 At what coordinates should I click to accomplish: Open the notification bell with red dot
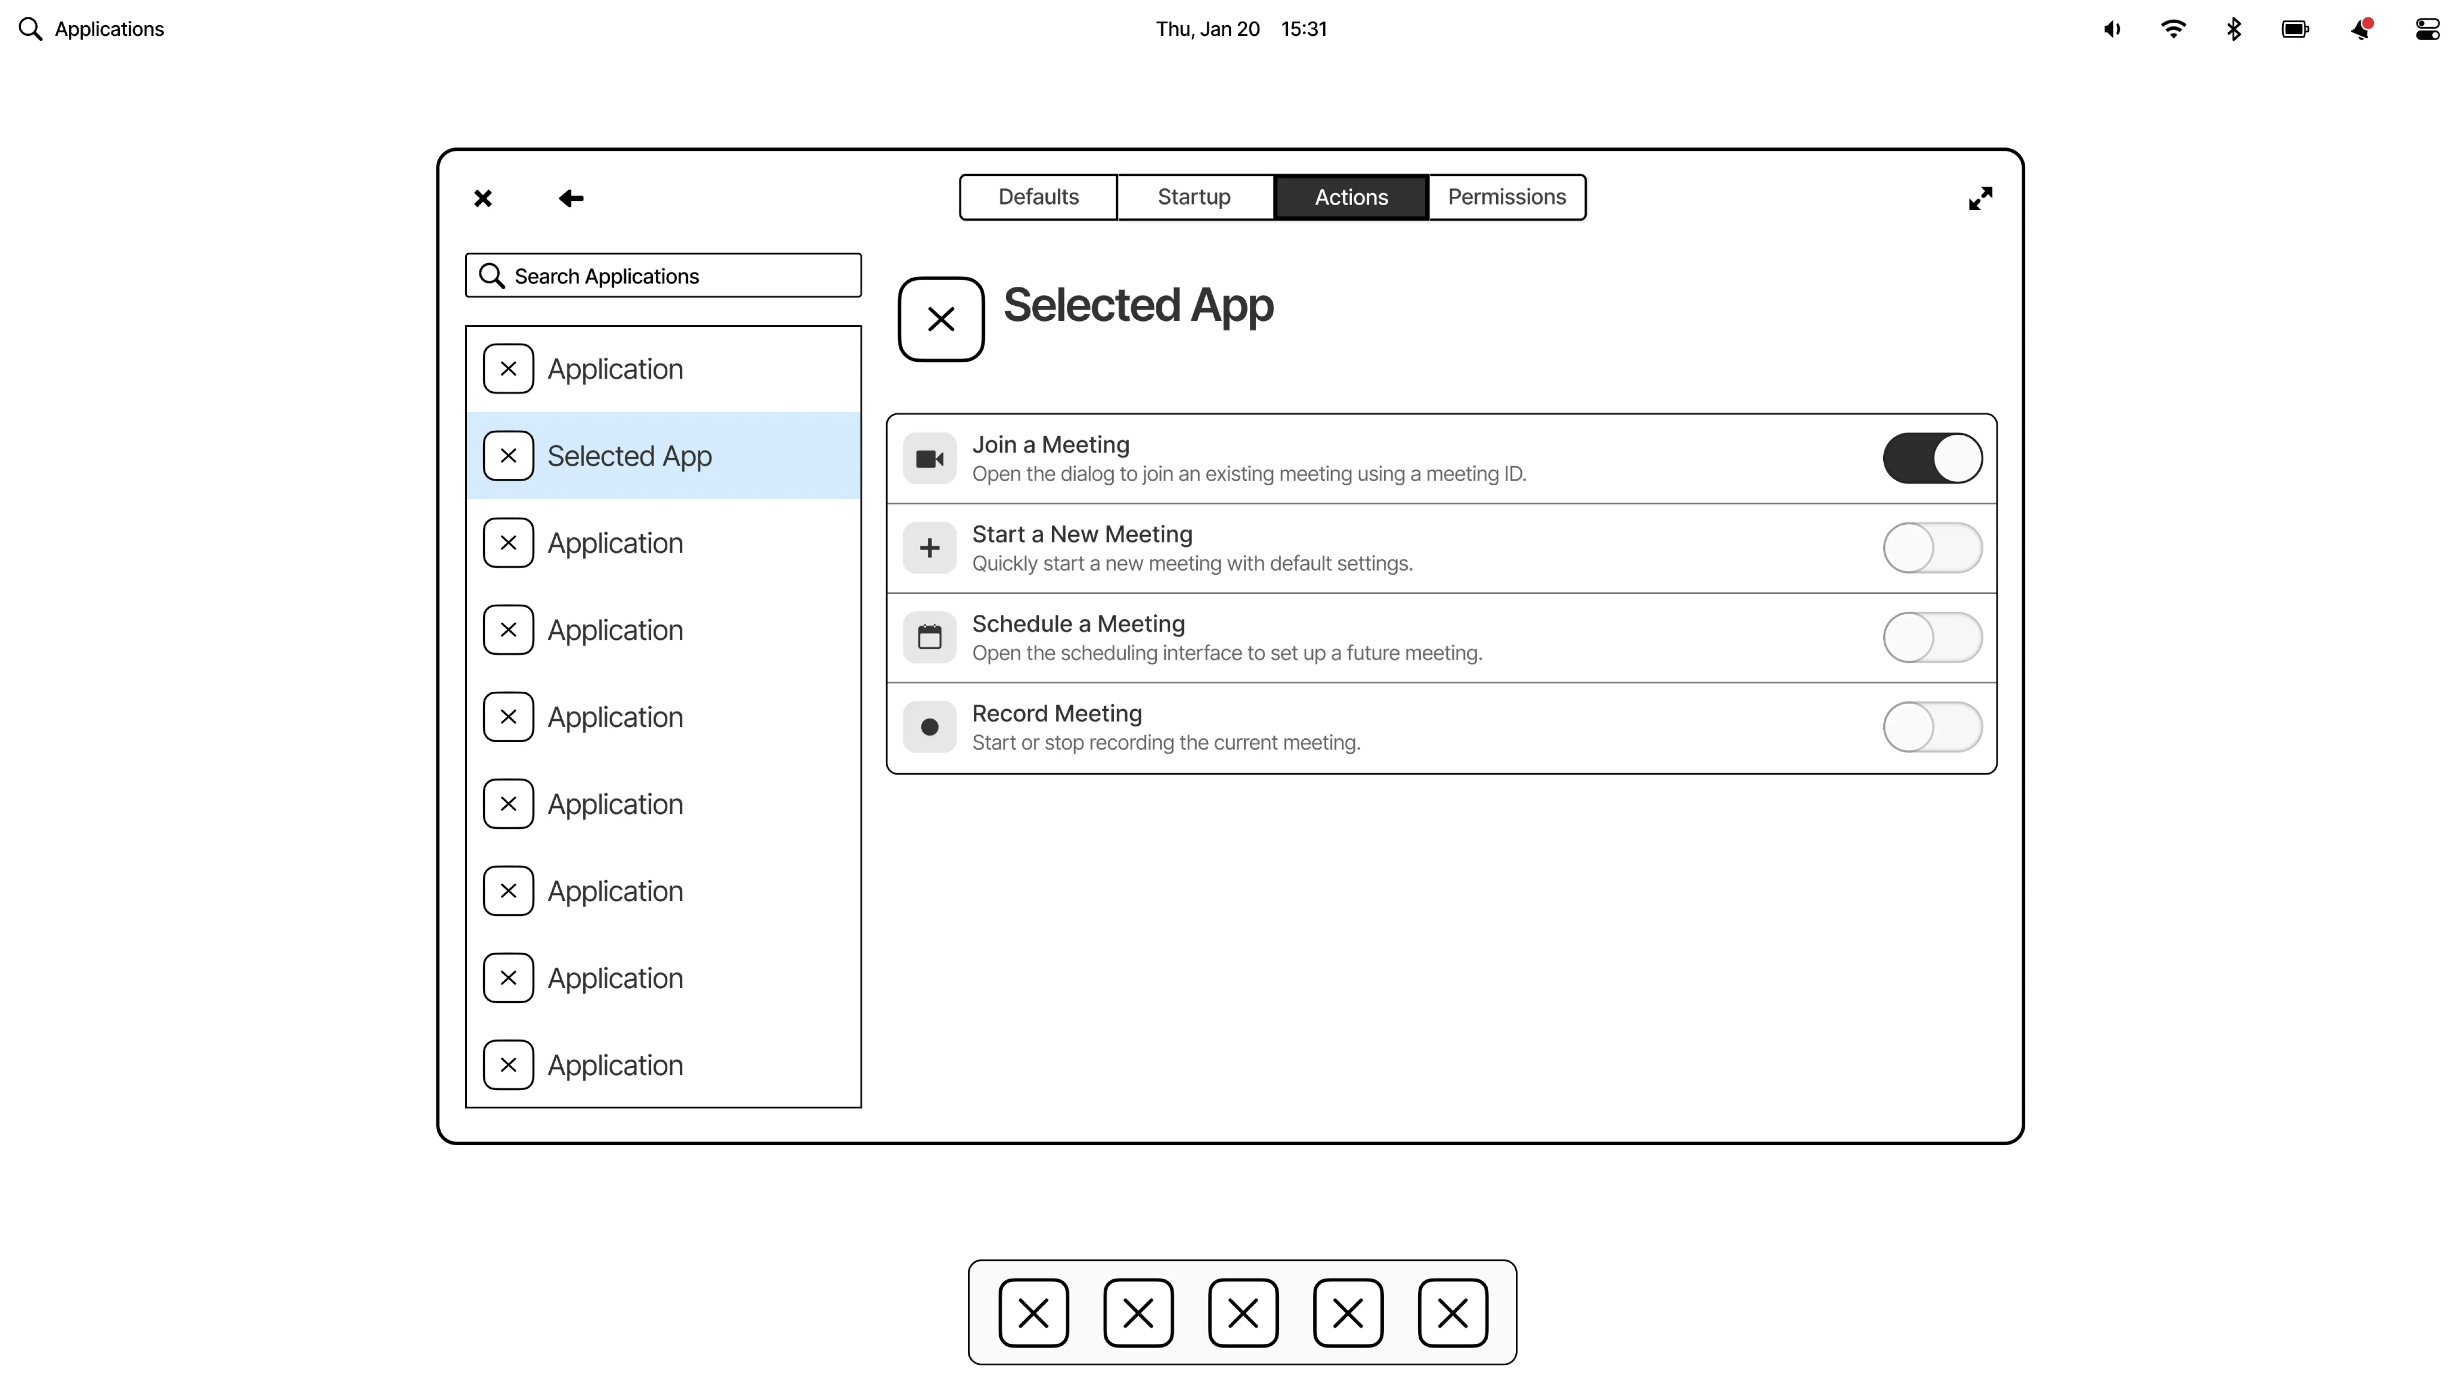pyautogui.click(x=2361, y=29)
